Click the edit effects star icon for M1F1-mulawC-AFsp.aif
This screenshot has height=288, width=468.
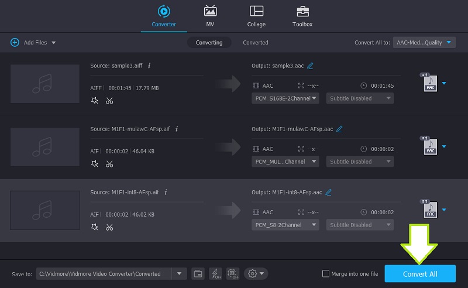click(95, 164)
